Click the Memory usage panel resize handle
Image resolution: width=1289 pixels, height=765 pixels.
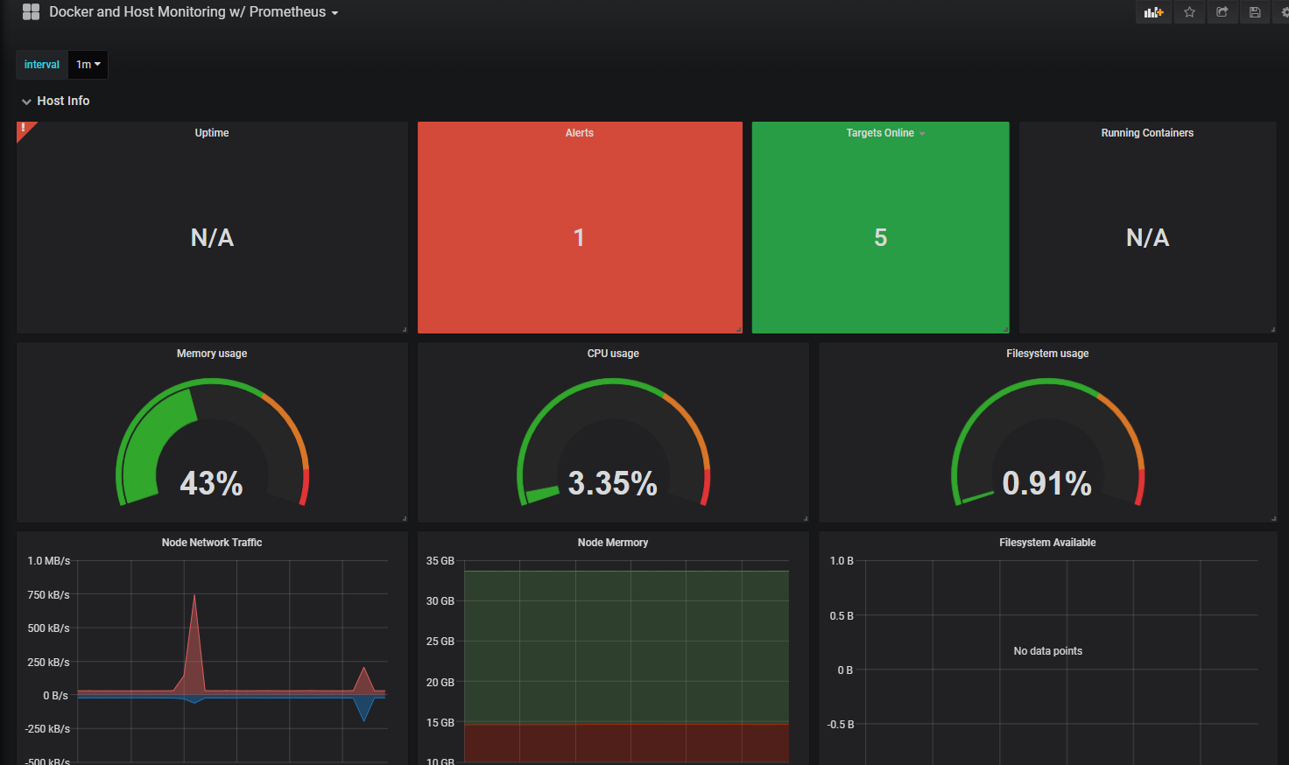[404, 518]
